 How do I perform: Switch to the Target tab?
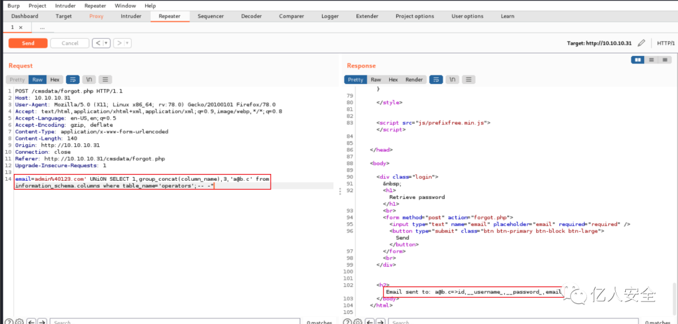click(63, 16)
